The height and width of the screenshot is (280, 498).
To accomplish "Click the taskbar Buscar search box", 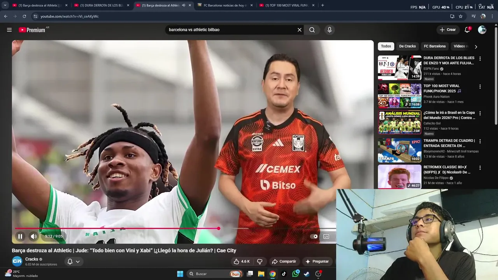I will click(x=215, y=274).
